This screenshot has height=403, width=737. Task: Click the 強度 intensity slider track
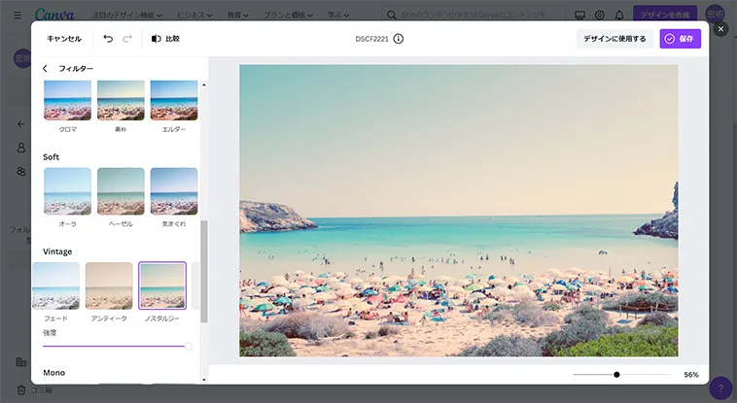pos(115,346)
